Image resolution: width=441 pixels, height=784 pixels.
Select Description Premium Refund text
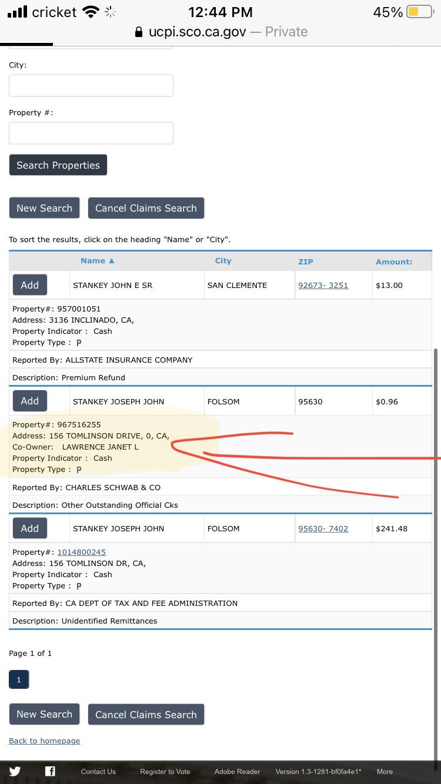point(69,377)
